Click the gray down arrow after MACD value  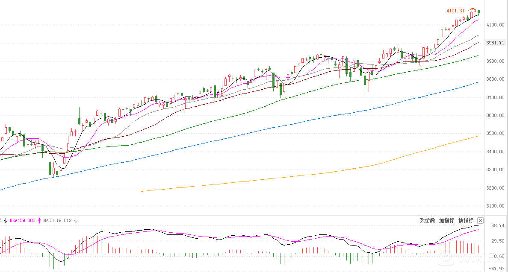pyautogui.click(x=76, y=220)
